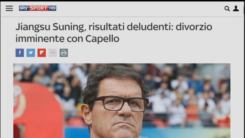Share the article on Twitter

(31, 53)
